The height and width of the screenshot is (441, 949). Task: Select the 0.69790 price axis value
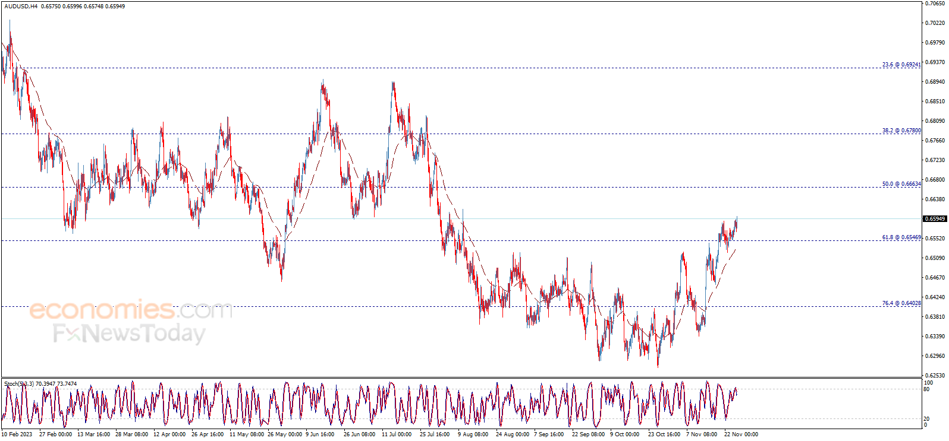(935, 43)
